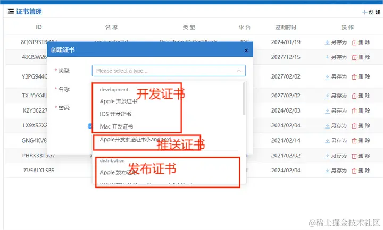Viewport: 383px width, 230px height.
Task: Delete icon for row expiring 2024/02/03
Action: pos(354,111)
